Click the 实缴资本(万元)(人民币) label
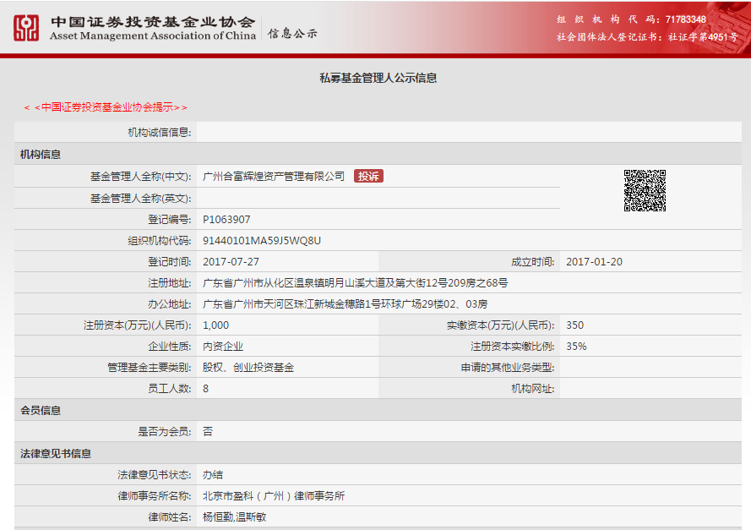 pos(500,325)
